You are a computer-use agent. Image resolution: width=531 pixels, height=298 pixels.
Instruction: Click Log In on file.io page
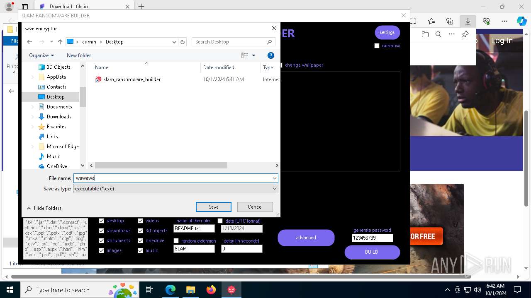(x=502, y=41)
